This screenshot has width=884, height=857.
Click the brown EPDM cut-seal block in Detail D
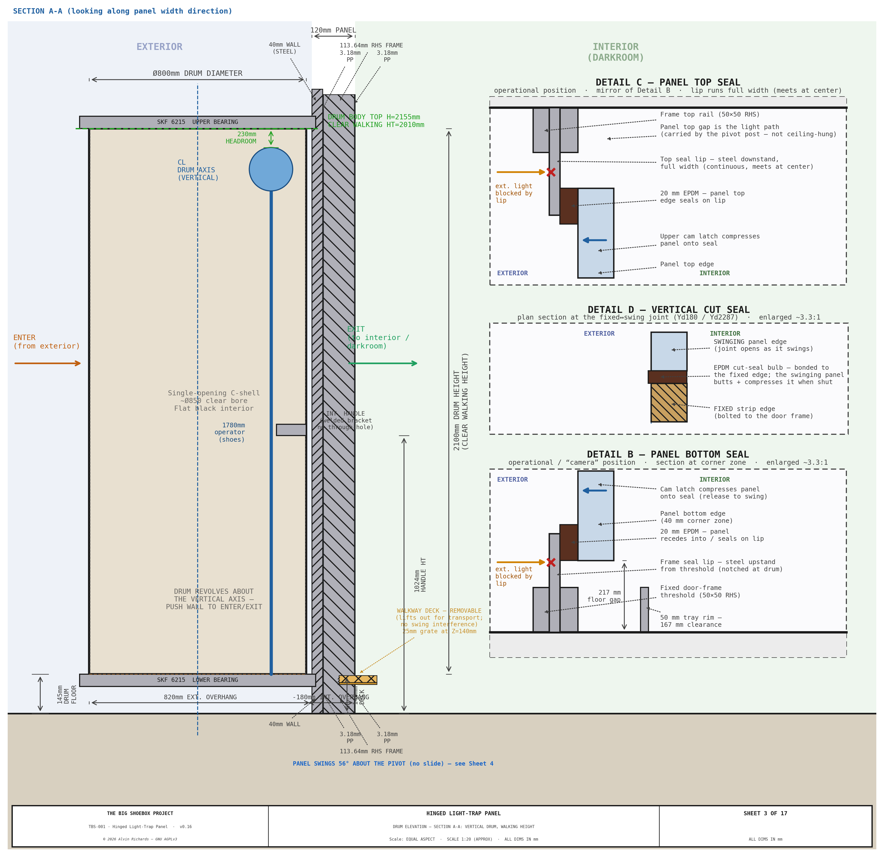(667, 377)
